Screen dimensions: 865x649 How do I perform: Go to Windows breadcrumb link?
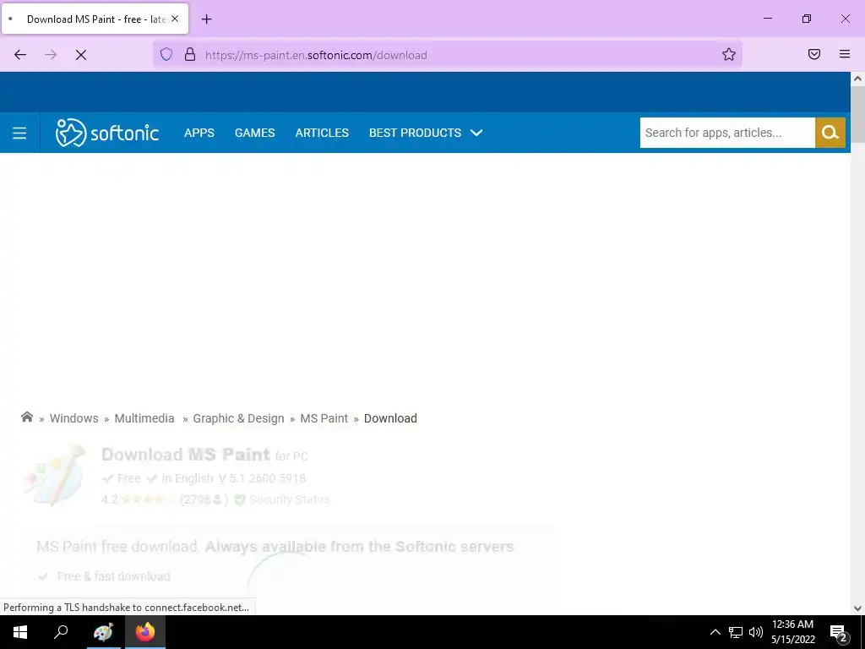(x=74, y=419)
